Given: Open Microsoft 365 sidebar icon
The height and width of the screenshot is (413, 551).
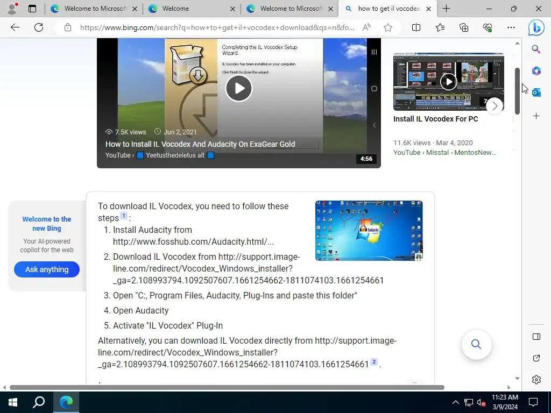Looking at the screenshot, I should (x=536, y=71).
